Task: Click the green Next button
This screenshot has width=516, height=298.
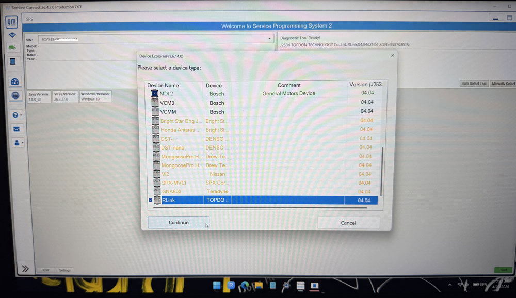Action: click(503, 270)
